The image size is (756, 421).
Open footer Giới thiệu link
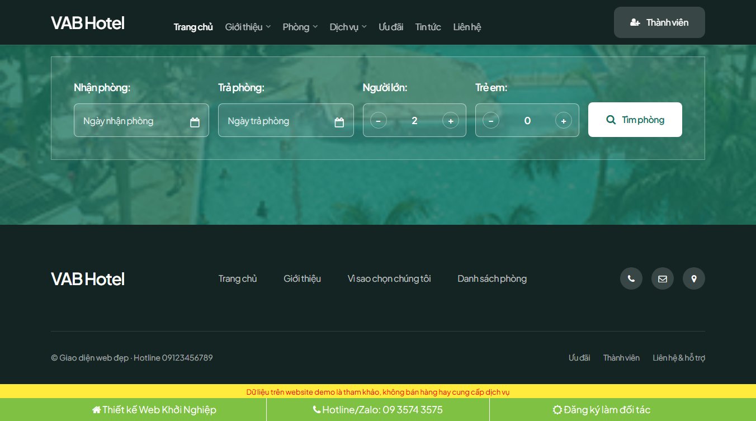tap(303, 278)
